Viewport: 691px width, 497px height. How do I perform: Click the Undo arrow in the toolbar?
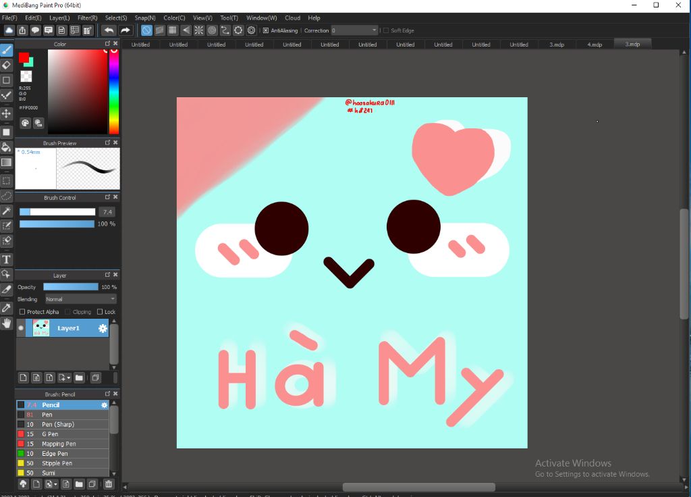point(109,30)
